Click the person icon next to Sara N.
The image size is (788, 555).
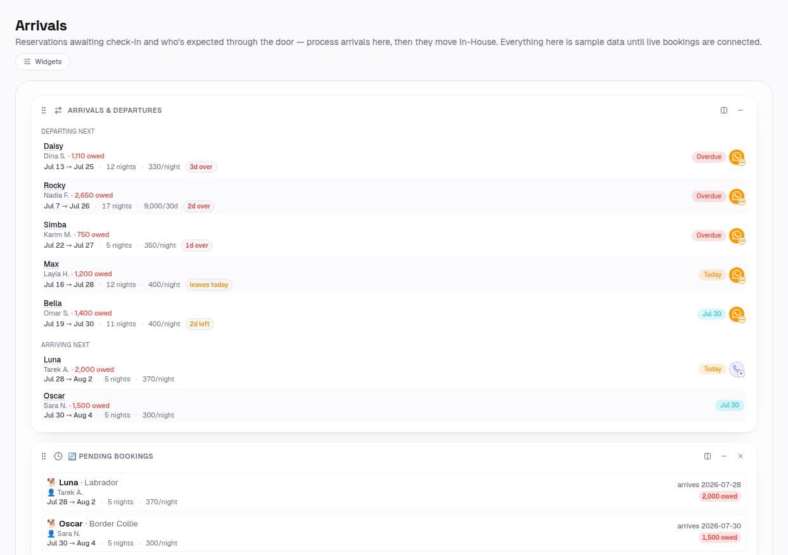pyautogui.click(x=51, y=534)
